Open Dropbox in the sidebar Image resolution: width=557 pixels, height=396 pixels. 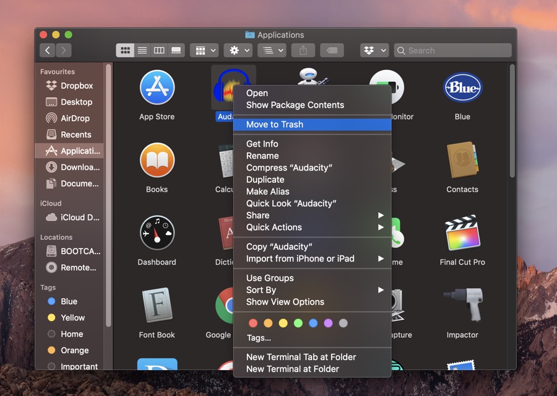coord(69,86)
